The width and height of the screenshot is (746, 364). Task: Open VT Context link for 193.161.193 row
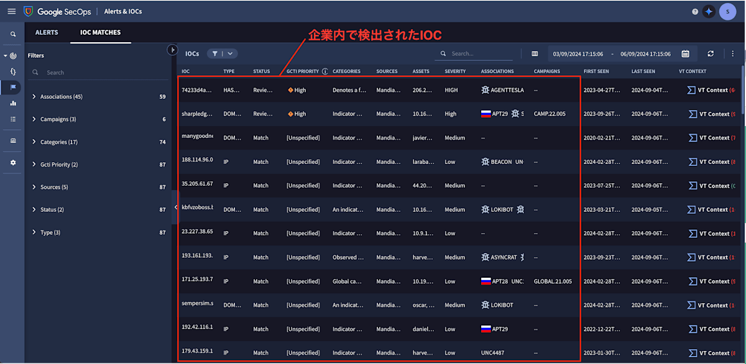pyautogui.click(x=711, y=257)
